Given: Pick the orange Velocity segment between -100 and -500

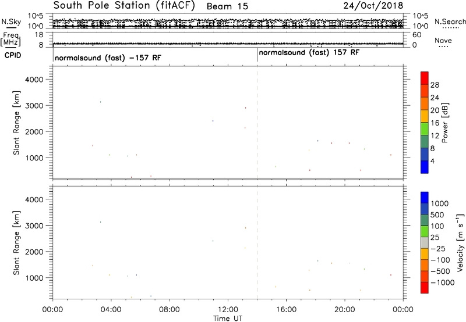Looking at the screenshot, I should (425, 265).
